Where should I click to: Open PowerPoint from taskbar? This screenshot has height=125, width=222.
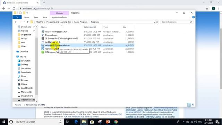(108, 122)
